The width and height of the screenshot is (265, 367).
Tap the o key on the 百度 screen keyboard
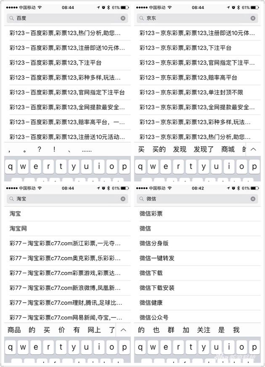tap(111, 166)
